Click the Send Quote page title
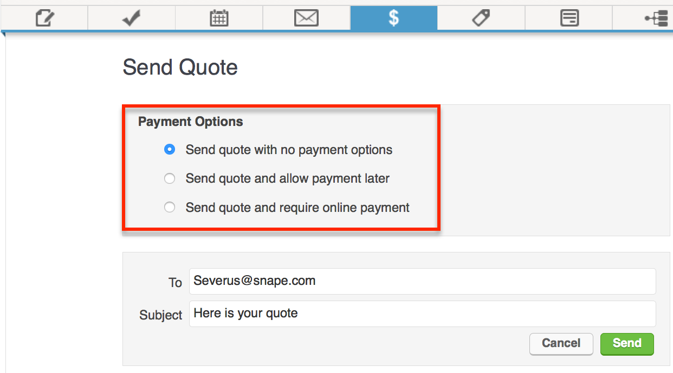Screen dimensions: 673x373 click(x=180, y=68)
